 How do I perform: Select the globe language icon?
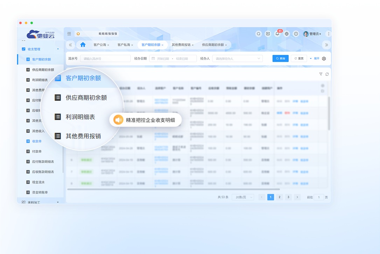pyautogui.click(x=286, y=34)
